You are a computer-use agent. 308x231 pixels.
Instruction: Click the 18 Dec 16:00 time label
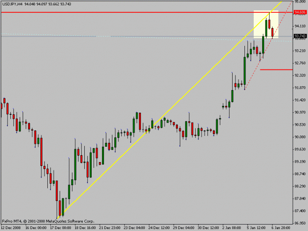(85, 228)
